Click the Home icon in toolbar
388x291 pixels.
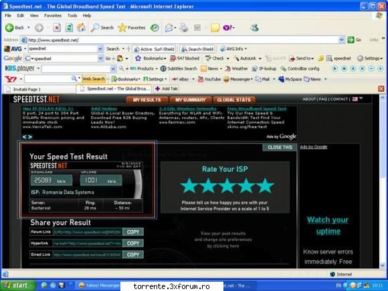click(x=81, y=27)
